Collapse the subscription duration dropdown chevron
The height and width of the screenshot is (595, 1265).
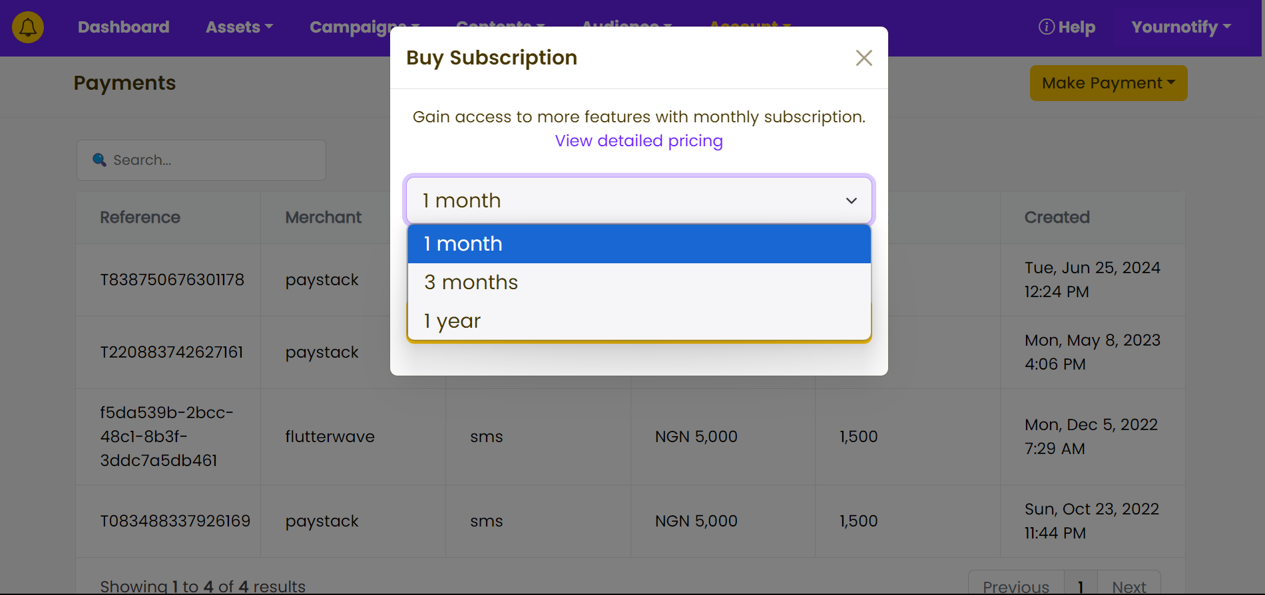coord(851,201)
